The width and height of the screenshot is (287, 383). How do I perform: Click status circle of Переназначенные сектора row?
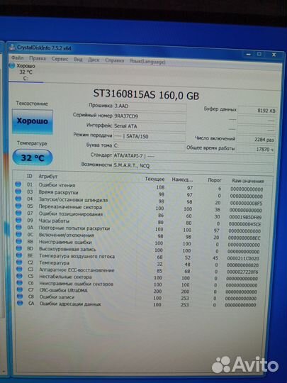pyautogui.click(x=18, y=206)
